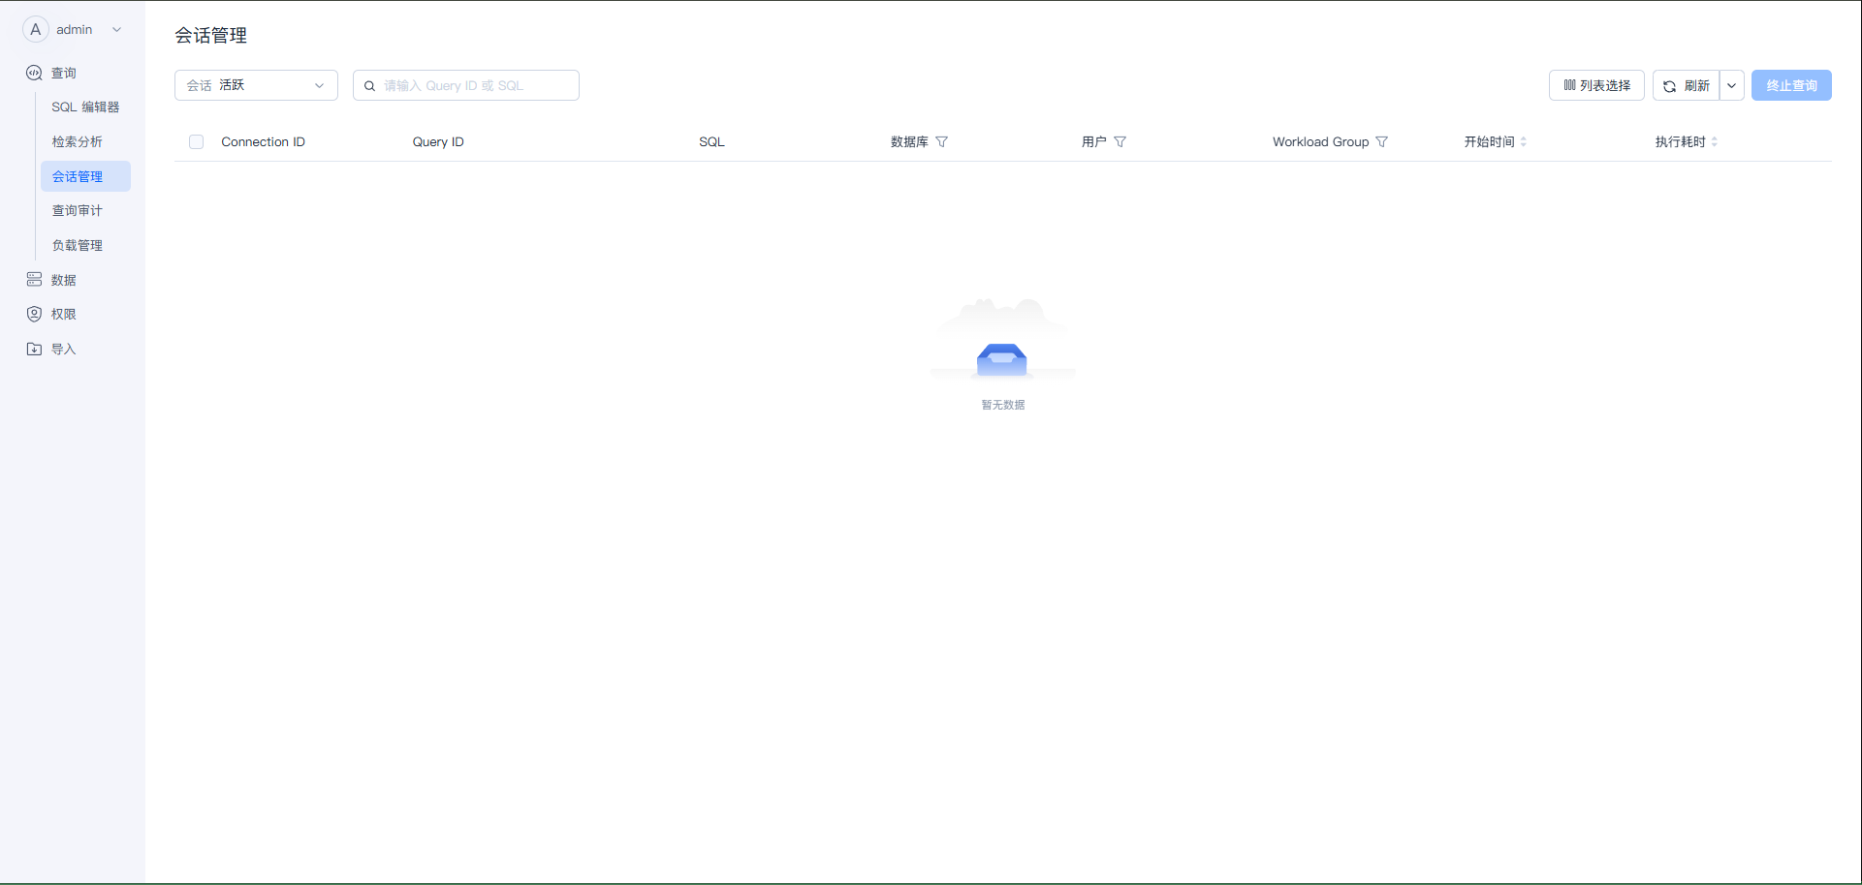This screenshot has width=1862, height=885.
Task: Open refresh interval dropdown arrow
Action: click(x=1731, y=85)
